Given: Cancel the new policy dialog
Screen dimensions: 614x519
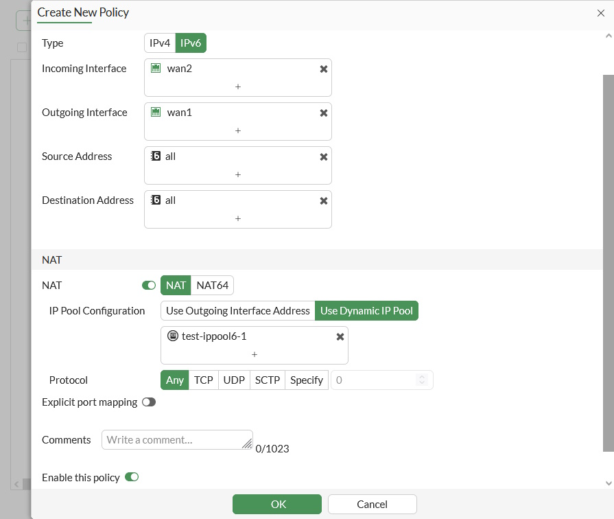Looking at the screenshot, I should click(x=372, y=505).
